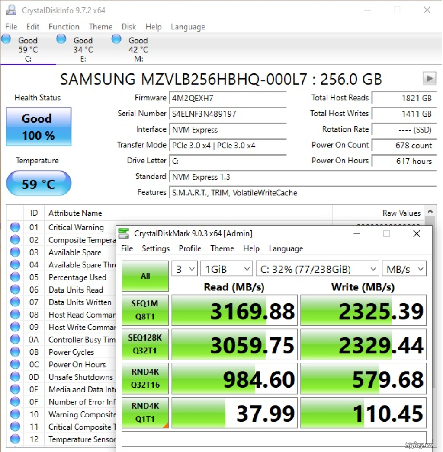Click the status orb for Controller Busy Time row

(15, 339)
